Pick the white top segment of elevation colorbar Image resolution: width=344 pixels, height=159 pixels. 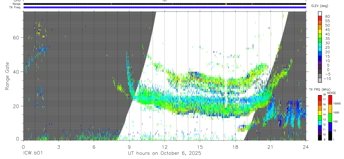(320, 13)
